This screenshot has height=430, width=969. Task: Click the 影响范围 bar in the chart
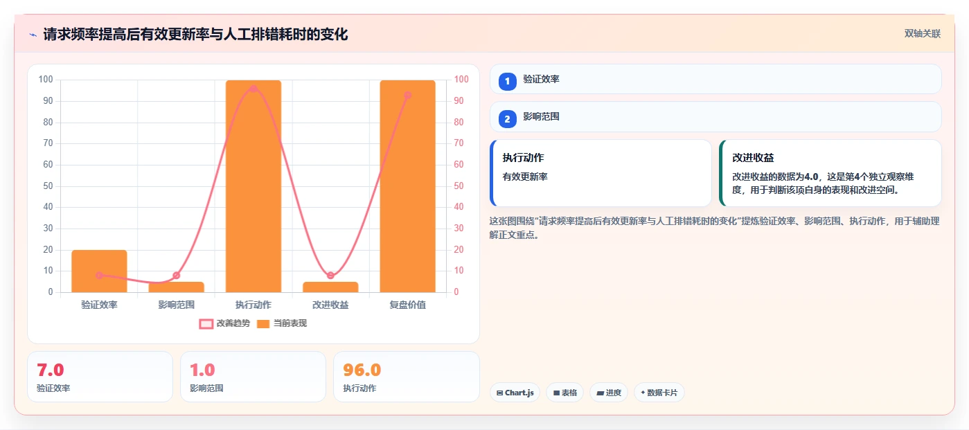[176, 287]
